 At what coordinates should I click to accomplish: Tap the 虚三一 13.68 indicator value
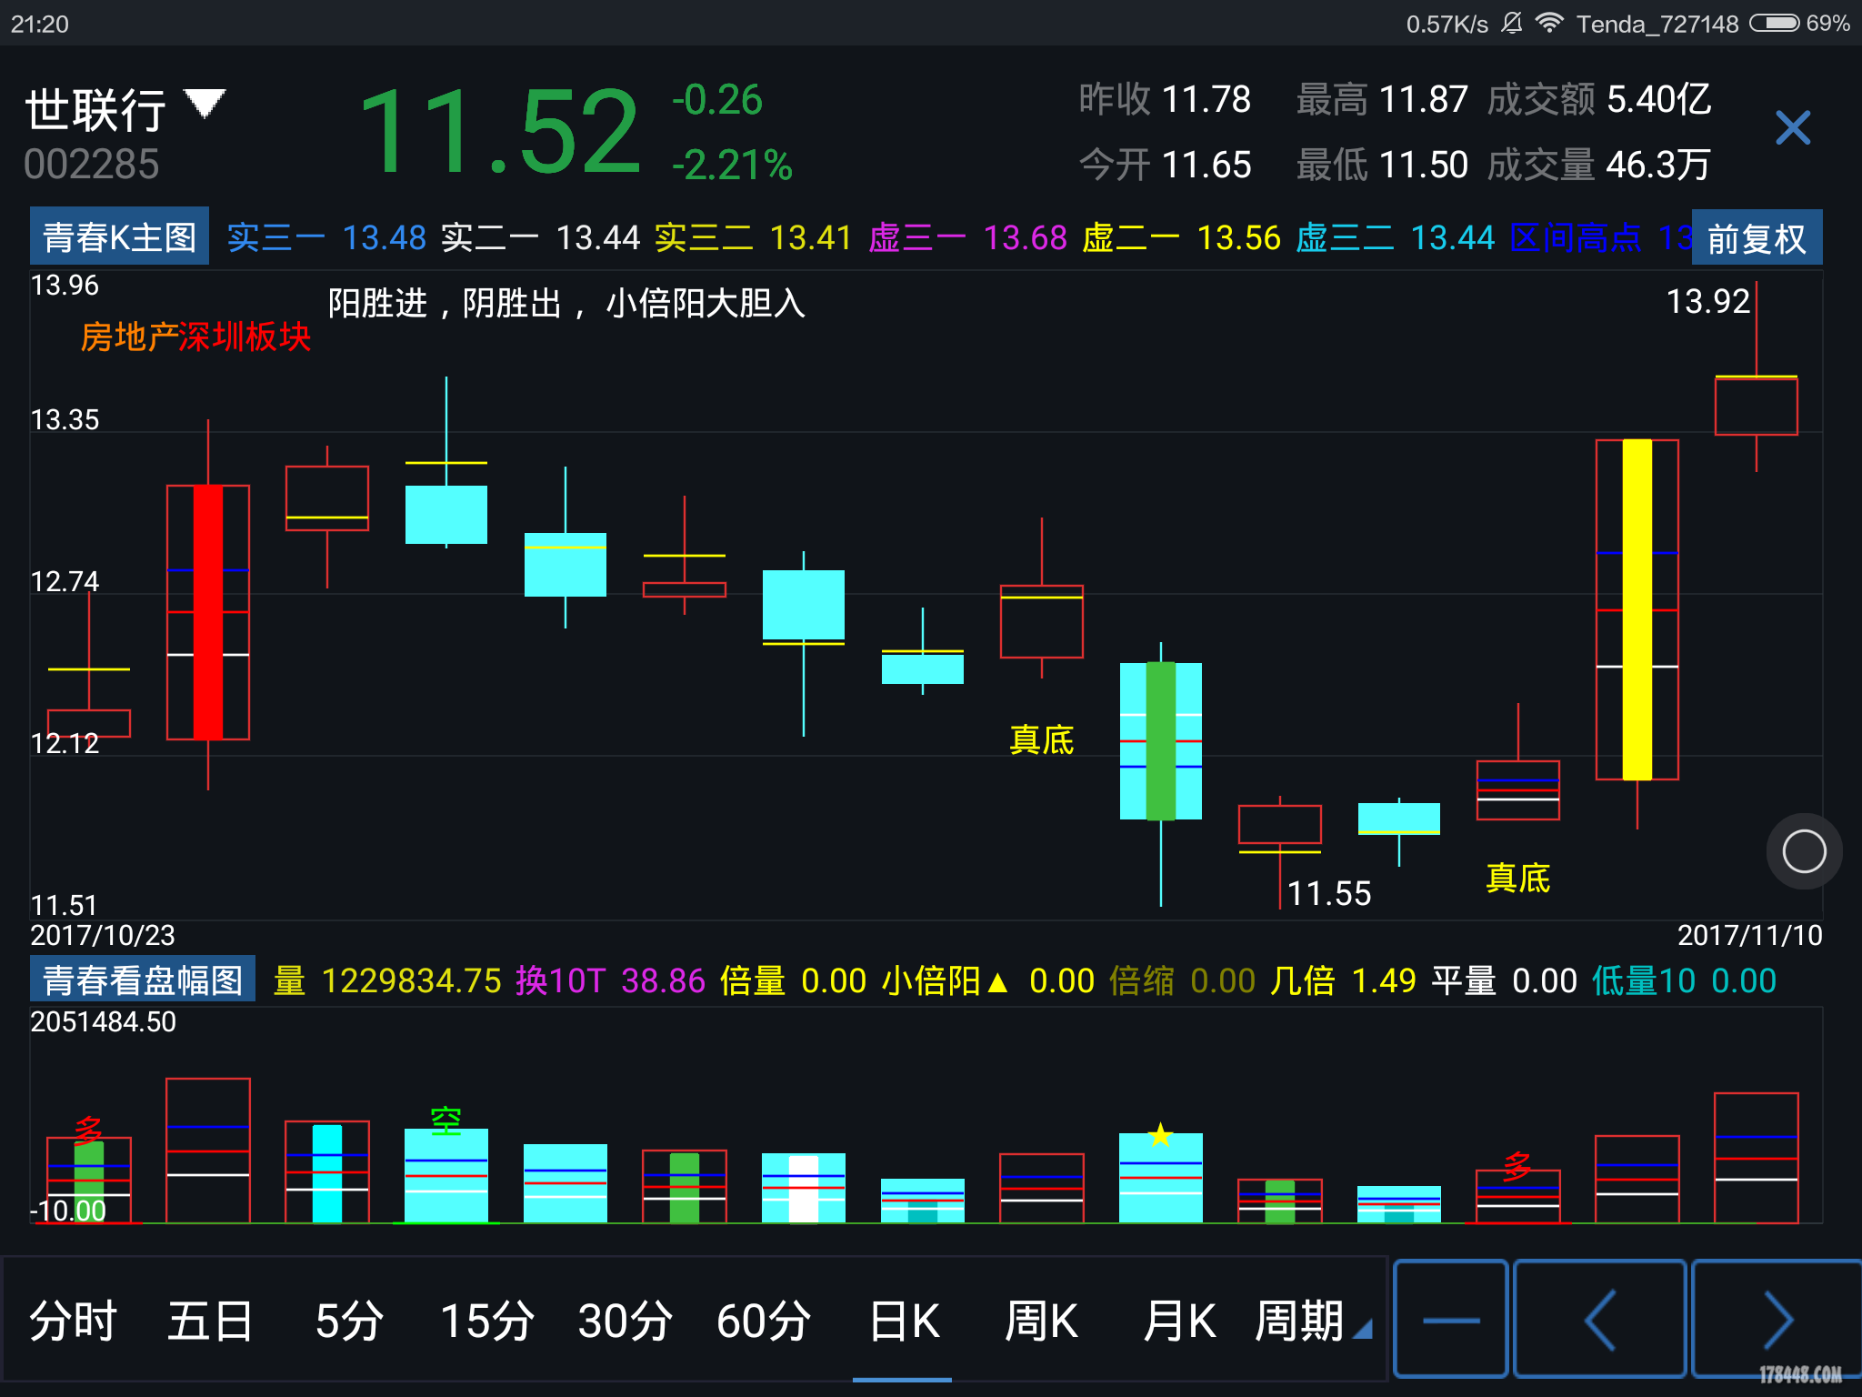coord(967,237)
